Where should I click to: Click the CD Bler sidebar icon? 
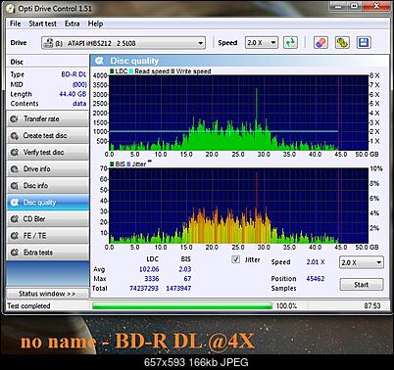click(14, 219)
